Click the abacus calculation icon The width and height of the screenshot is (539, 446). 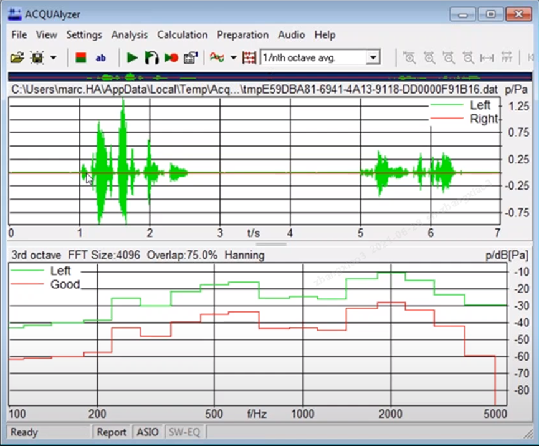[x=249, y=57]
